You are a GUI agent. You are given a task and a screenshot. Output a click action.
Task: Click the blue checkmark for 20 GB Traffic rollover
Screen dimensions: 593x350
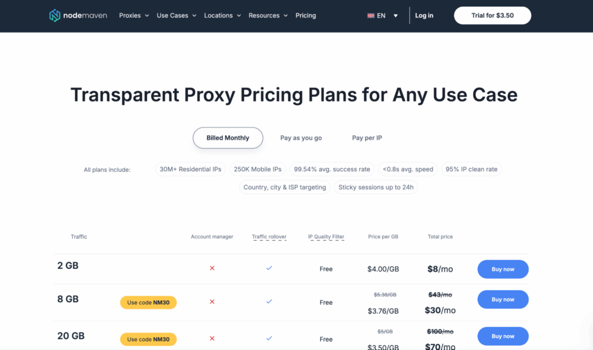[x=269, y=338]
